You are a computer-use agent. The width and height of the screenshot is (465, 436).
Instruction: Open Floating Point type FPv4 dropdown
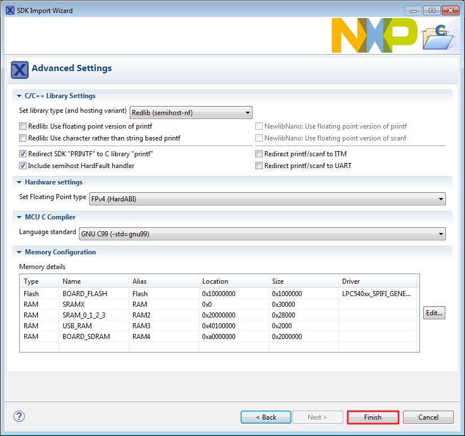tap(267, 199)
